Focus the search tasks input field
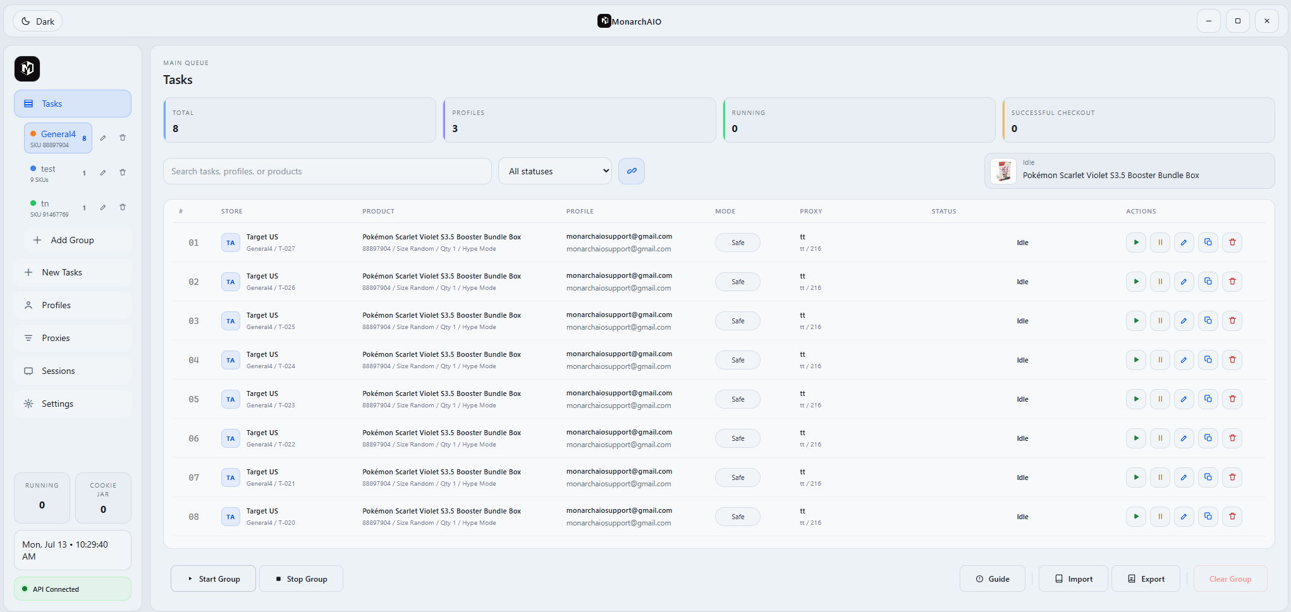1291x612 pixels. 327,171
